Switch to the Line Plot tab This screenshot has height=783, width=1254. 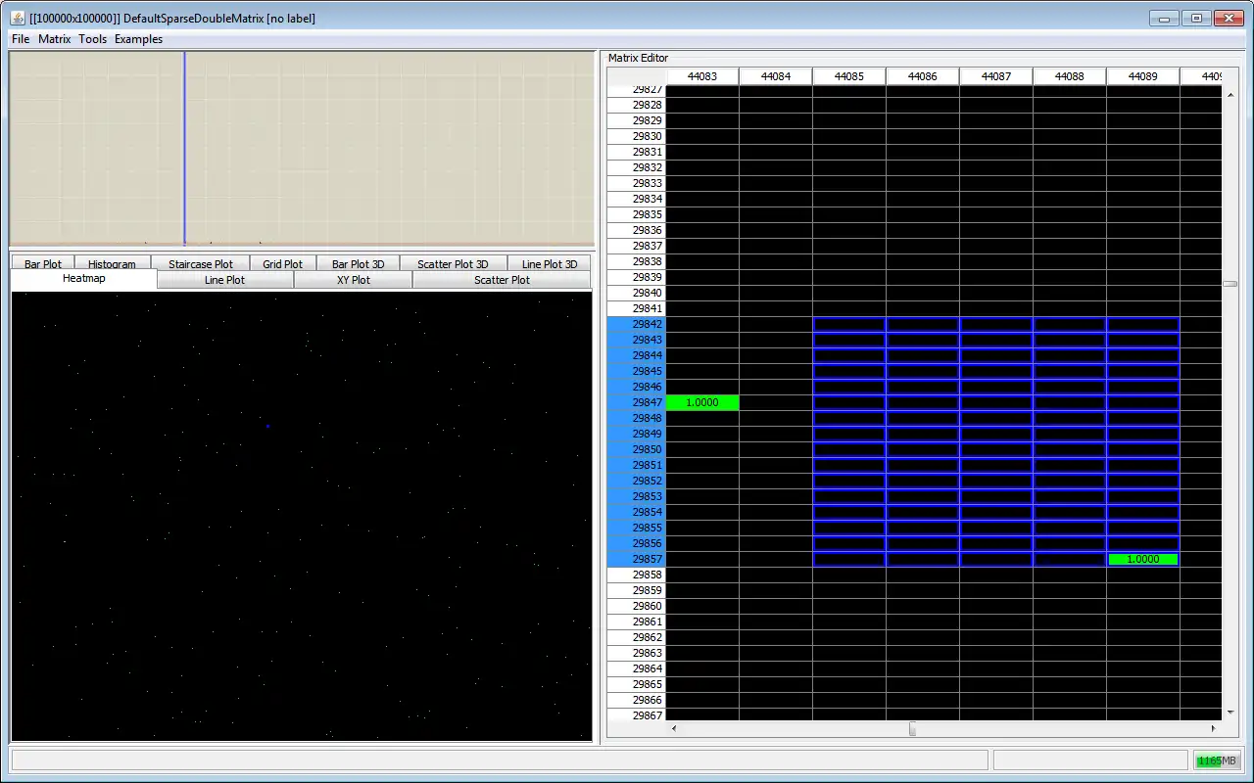click(x=224, y=280)
